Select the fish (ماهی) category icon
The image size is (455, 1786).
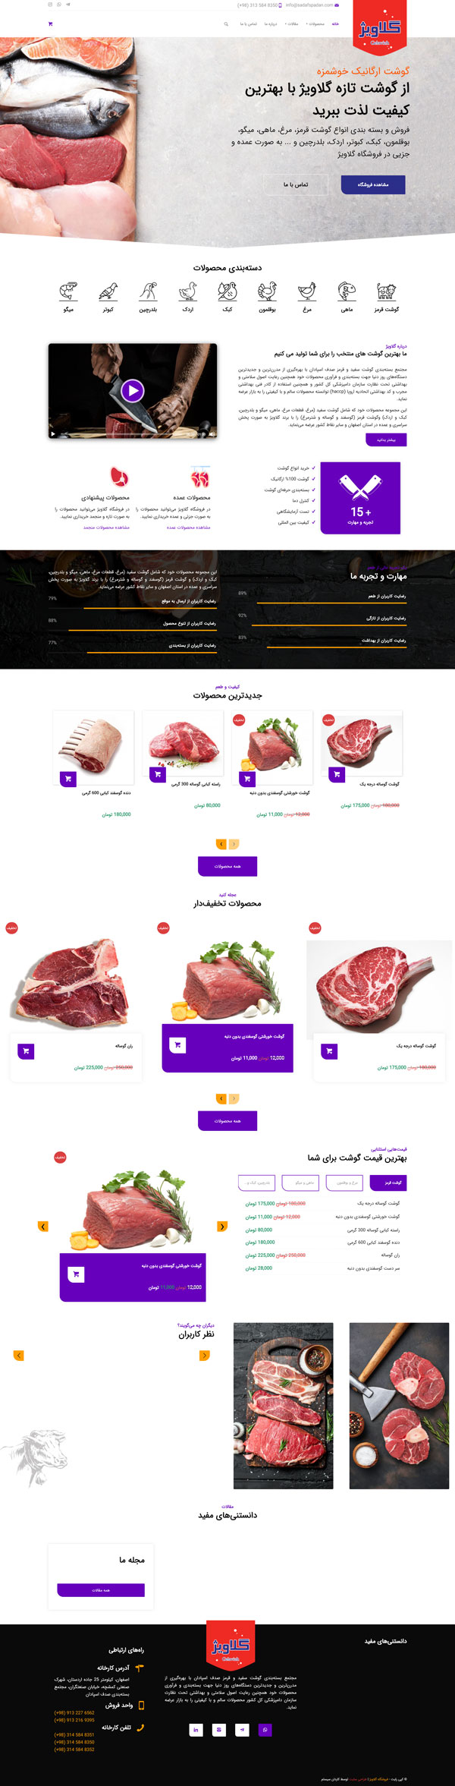[x=347, y=291]
